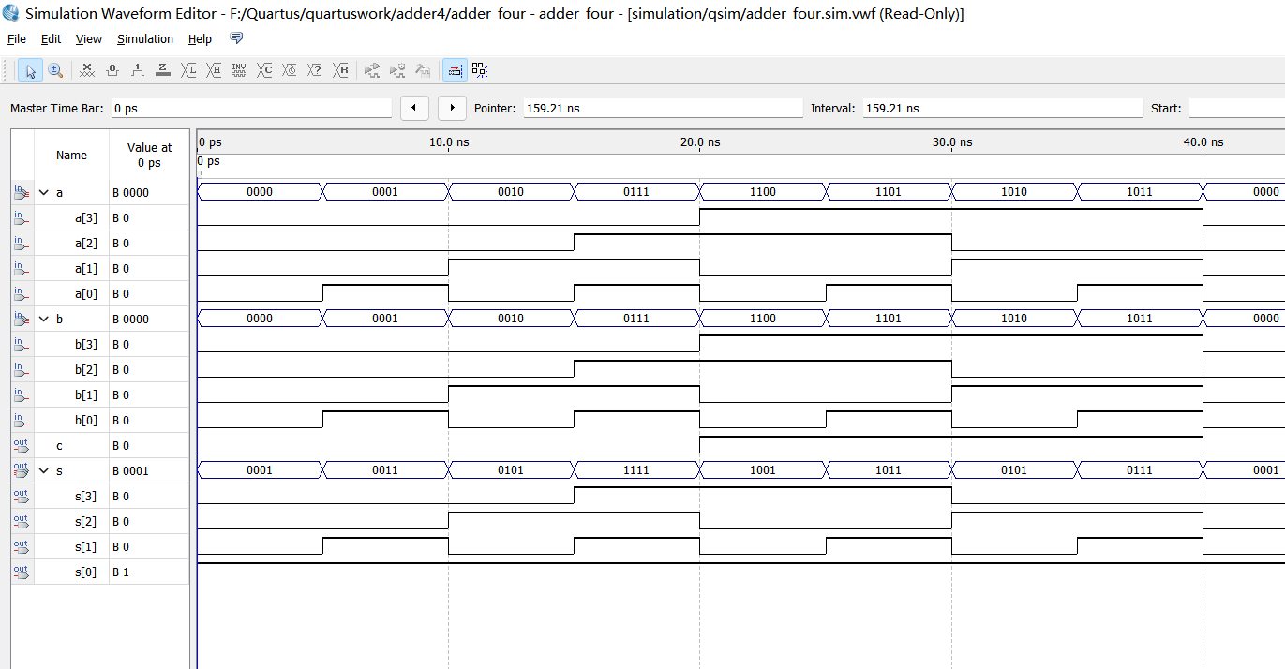
Task: Click the input bus icon for a
Action: tap(22, 192)
